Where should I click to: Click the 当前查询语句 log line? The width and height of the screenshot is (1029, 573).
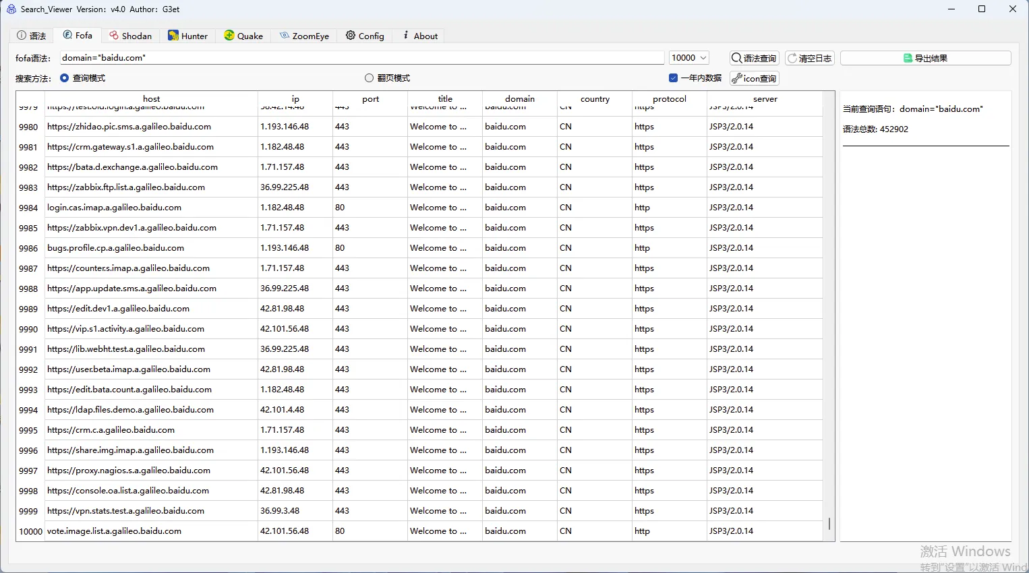point(913,109)
